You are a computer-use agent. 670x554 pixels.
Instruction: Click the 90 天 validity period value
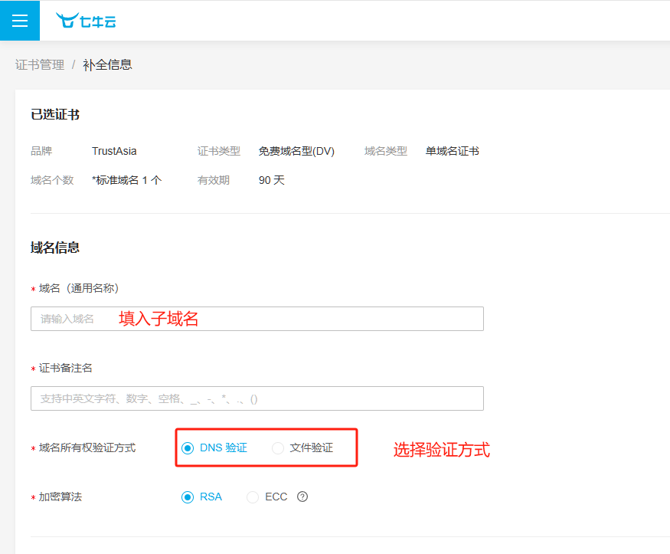tap(271, 181)
